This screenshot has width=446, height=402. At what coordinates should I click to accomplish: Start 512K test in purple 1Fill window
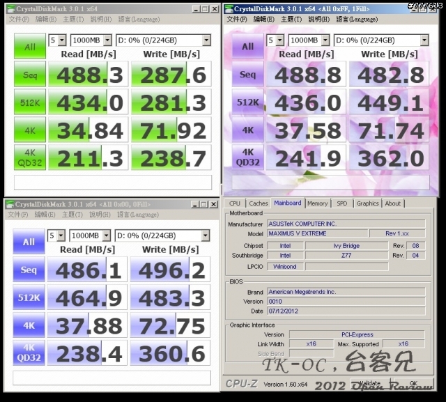coord(248,102)
